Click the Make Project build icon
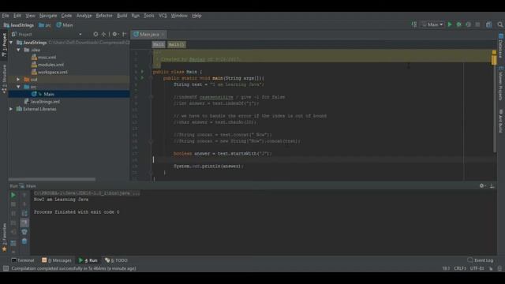This screenshot has height=284, width=505. tap(414, 24)
